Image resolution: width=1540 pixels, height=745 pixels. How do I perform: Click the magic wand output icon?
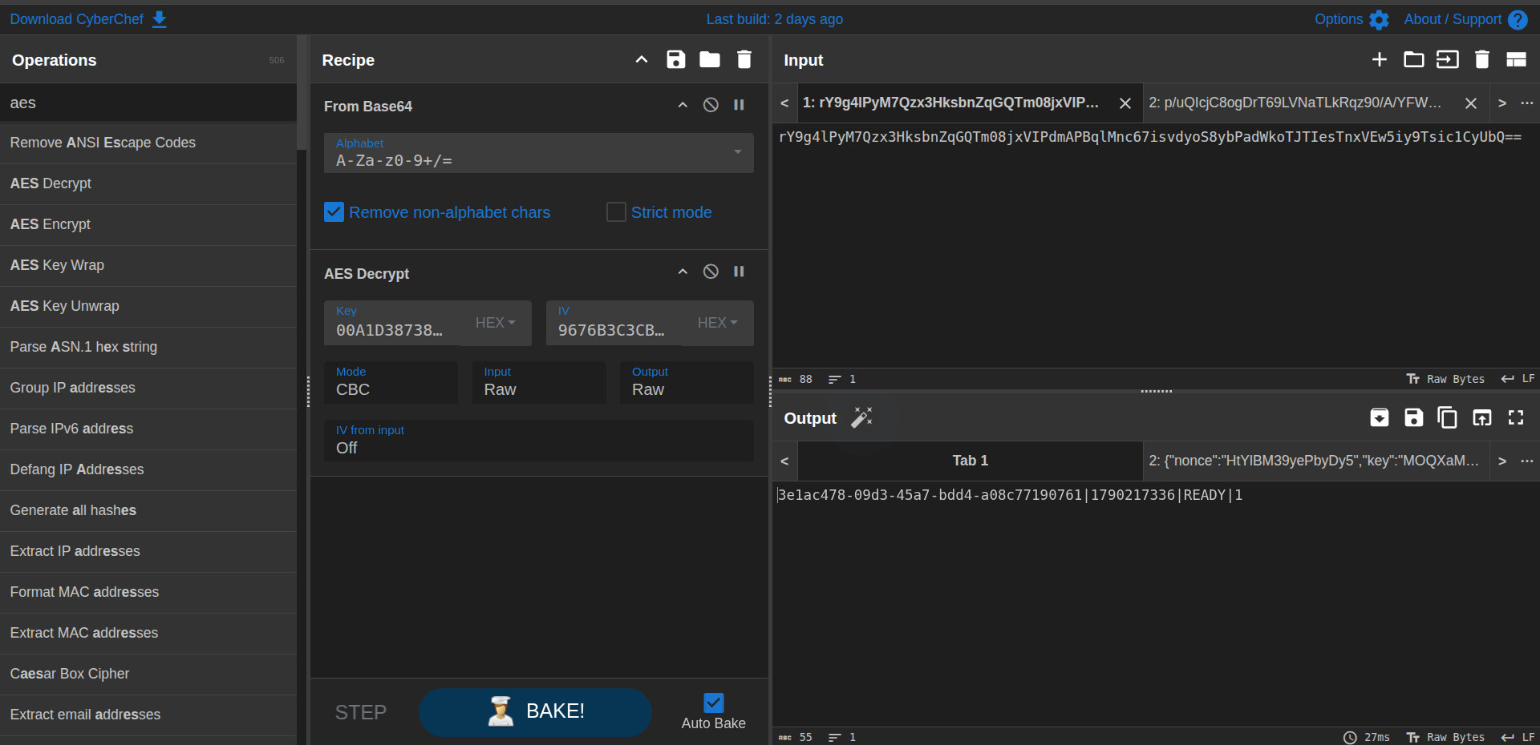861,417
